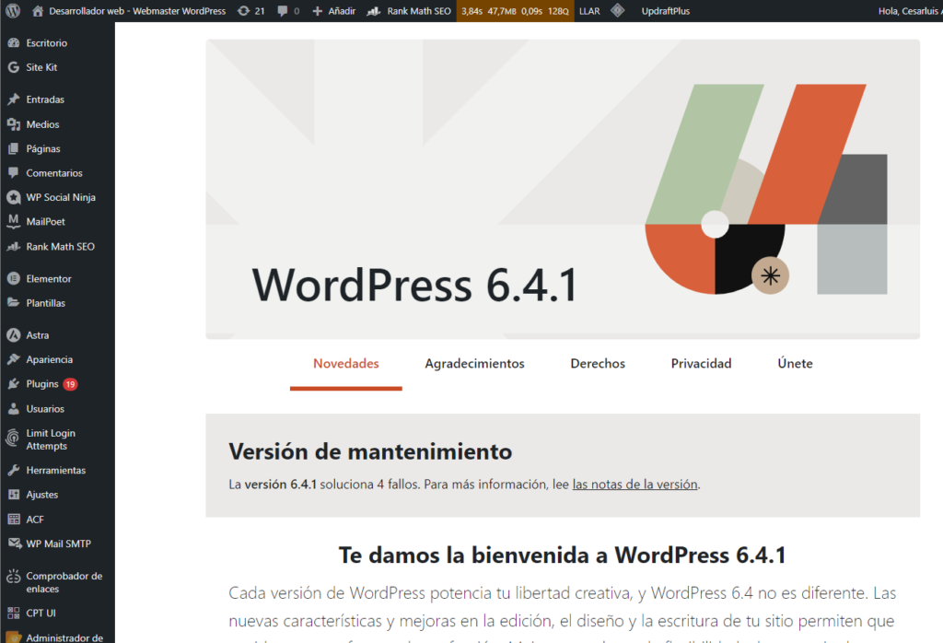Image resolution: width=943 pixels, height=643 pixels.
Task: Click the Apariencia brush icon
Action: (13, 359)
